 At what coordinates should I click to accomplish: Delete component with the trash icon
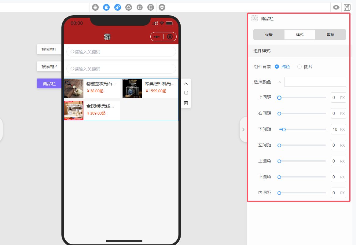tap(185, 103)
